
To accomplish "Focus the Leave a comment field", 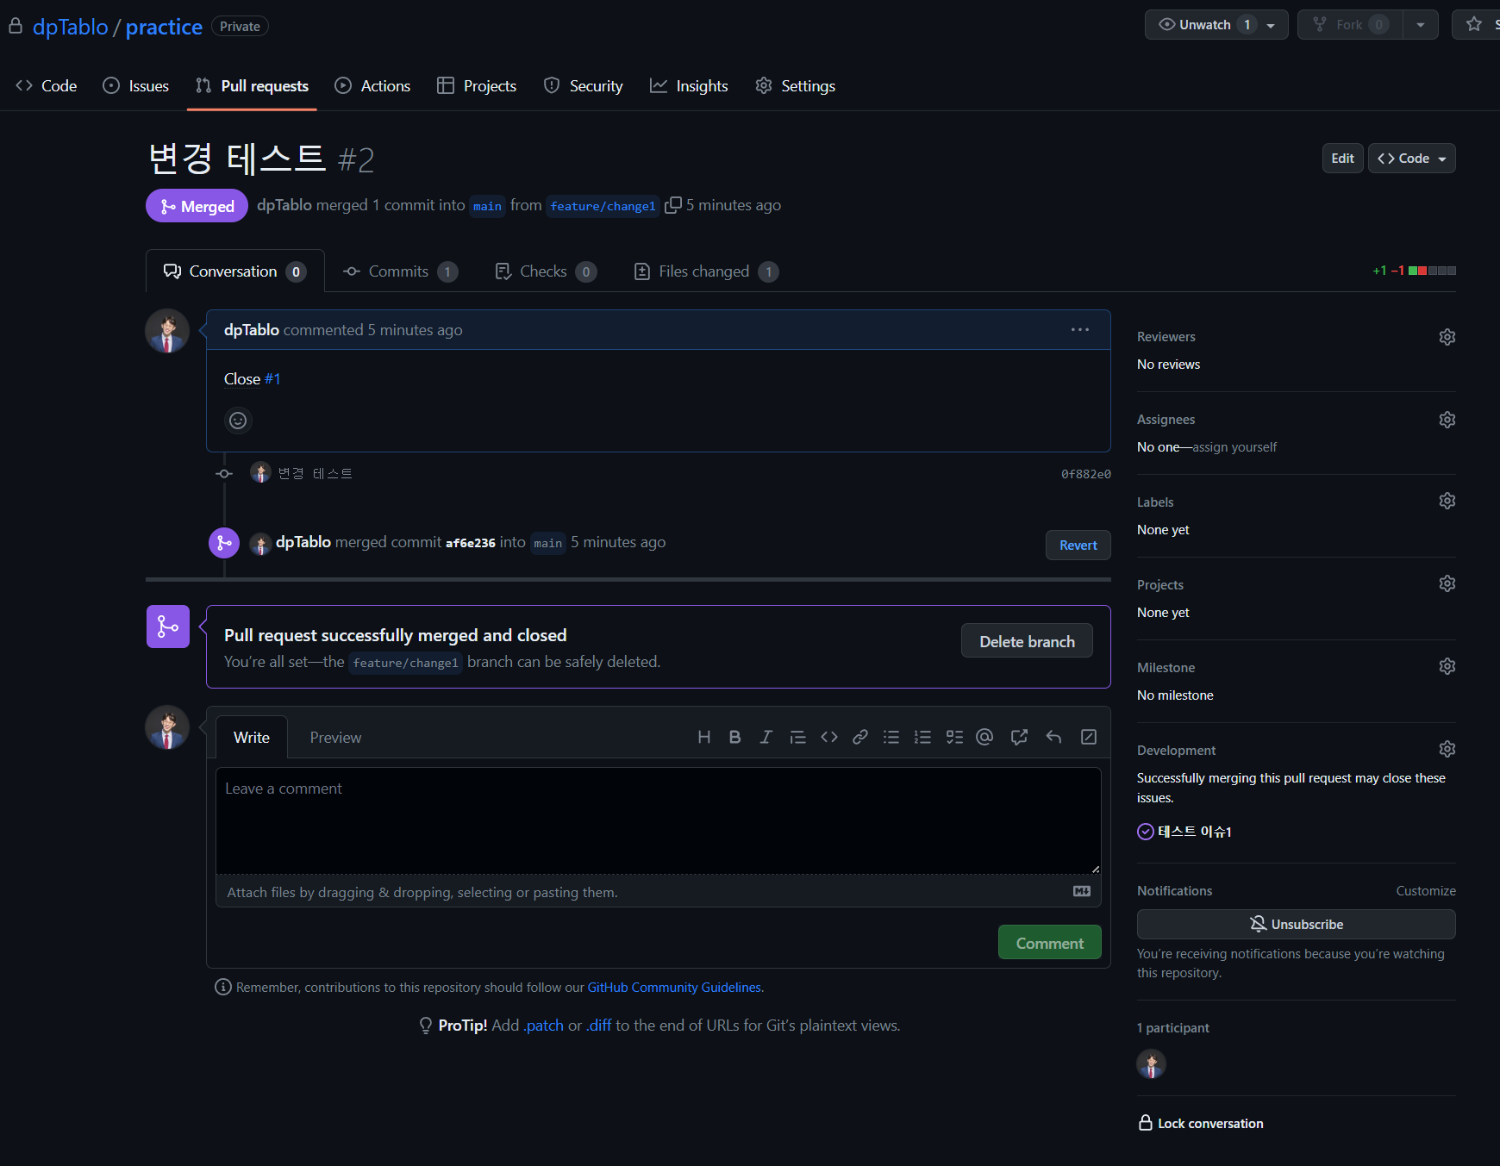I will click(x=658, y=820).
